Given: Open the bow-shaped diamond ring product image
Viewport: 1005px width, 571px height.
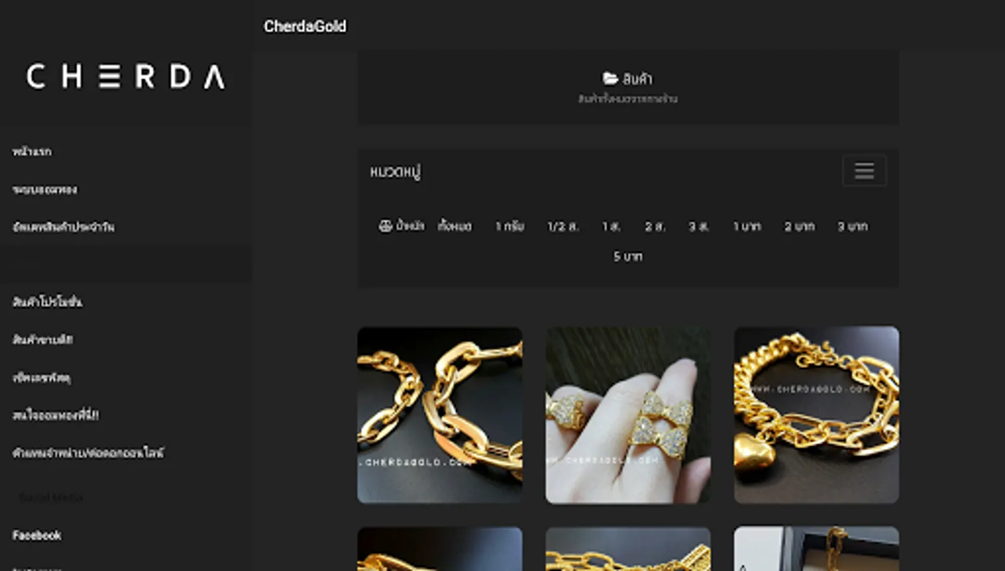Looking at the screenshot, I should pos(628,415).
